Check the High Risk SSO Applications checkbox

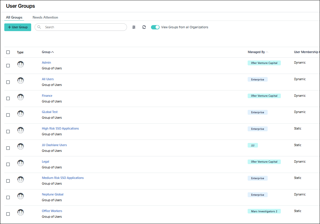point(8,132)
